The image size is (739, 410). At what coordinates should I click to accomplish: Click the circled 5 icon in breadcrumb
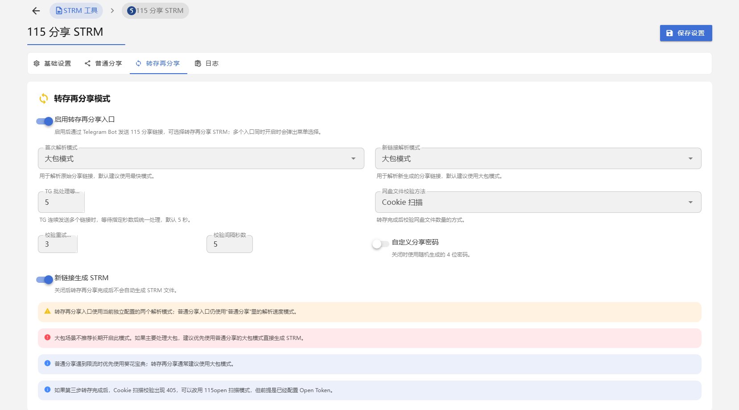(132, 11)
